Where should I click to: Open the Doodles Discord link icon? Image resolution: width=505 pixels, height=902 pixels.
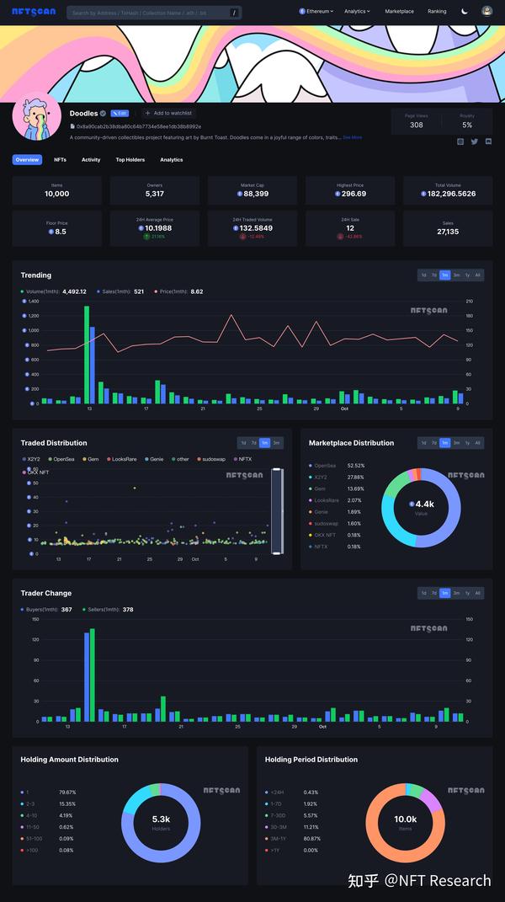[x=488, y=141]
